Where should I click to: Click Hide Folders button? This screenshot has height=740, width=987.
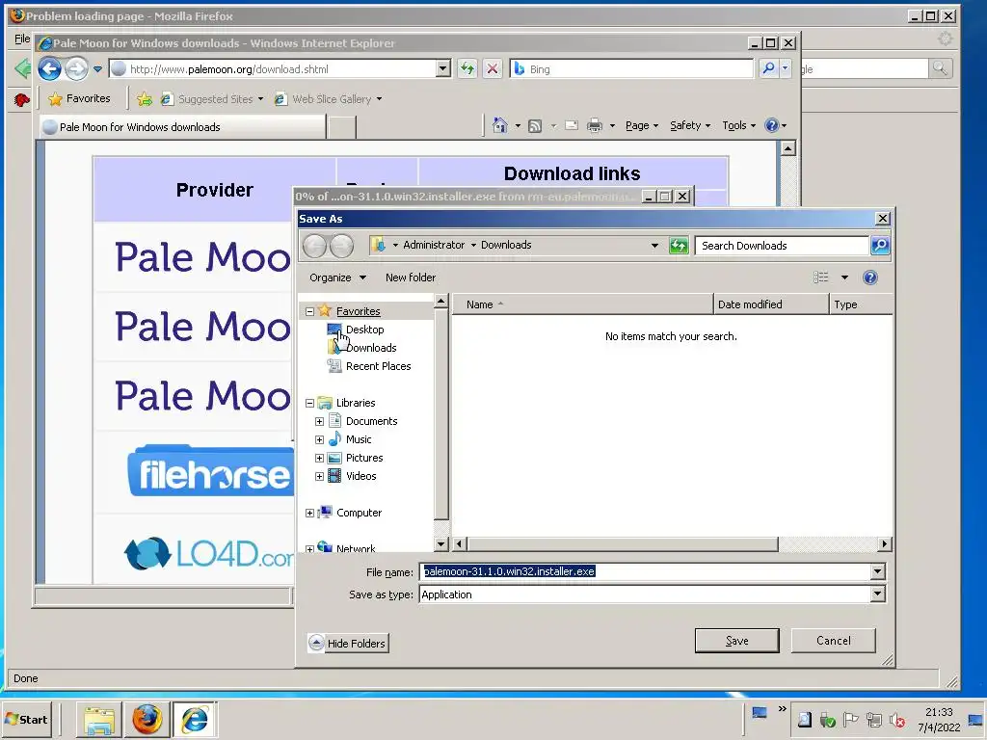pos(348,643)
